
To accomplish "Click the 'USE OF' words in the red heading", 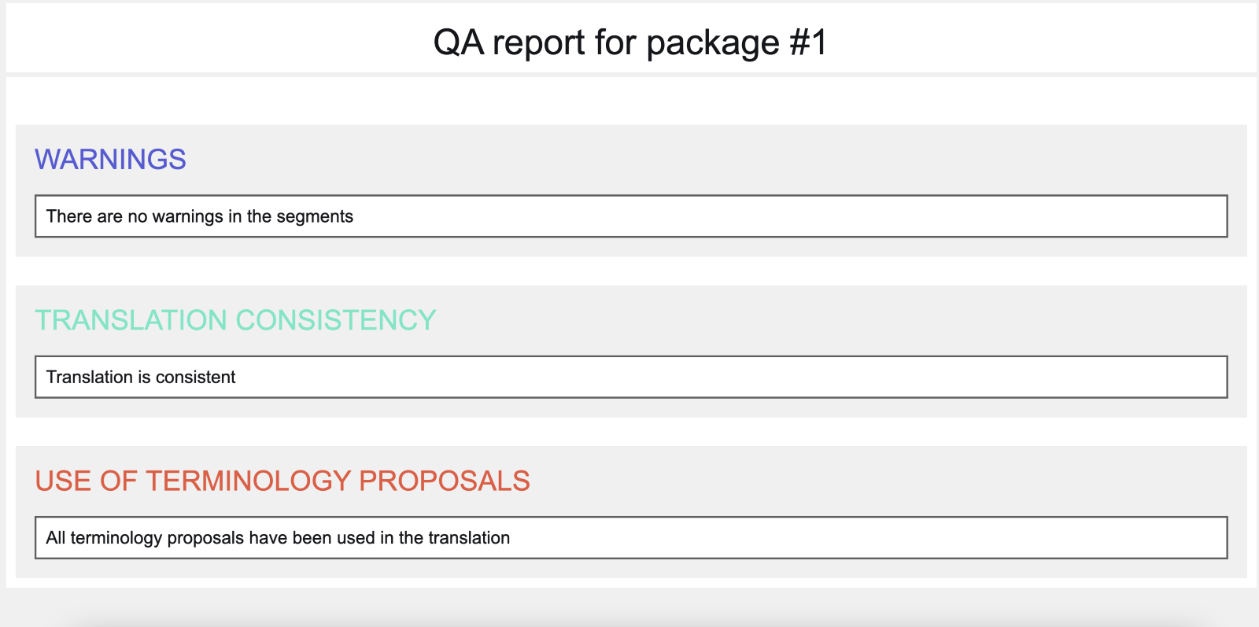I will pos(87,481).
